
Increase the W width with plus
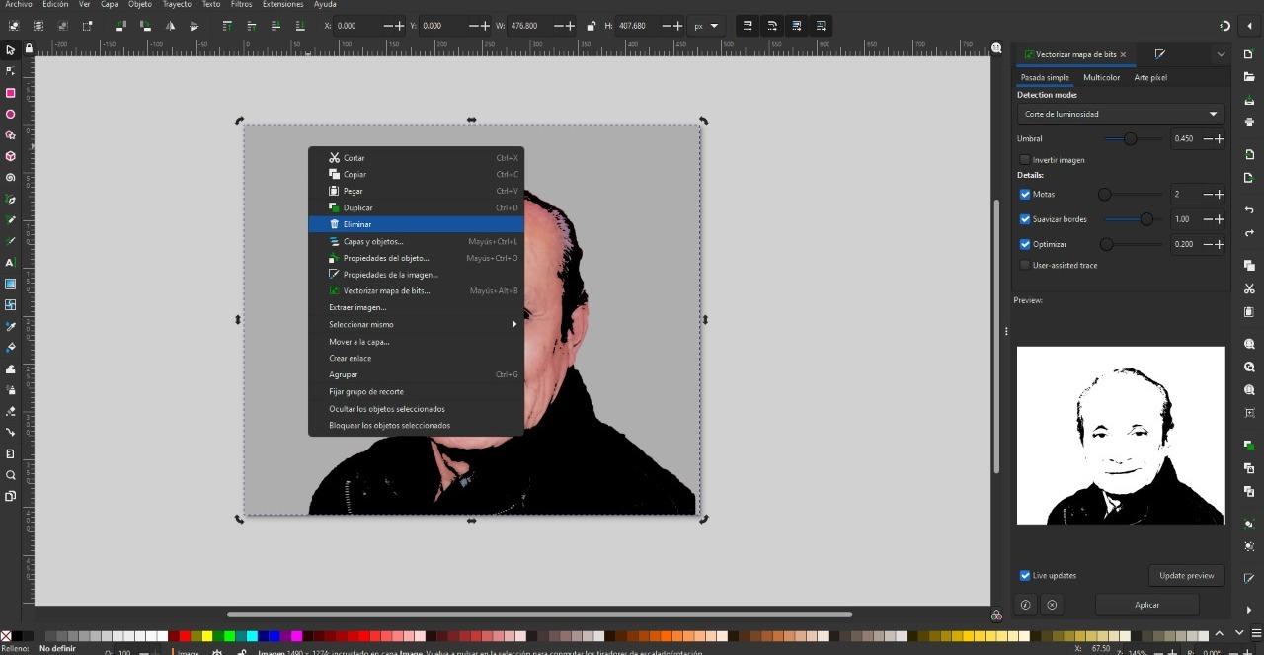(571, 26)
